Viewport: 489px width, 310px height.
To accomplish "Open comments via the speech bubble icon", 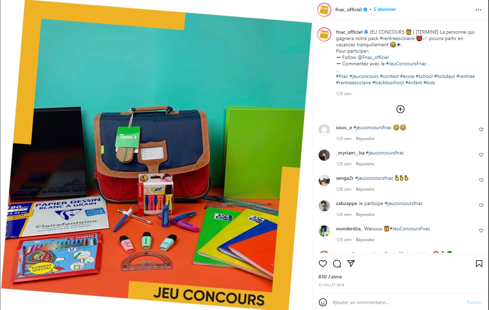I will (x=337, y=264).
